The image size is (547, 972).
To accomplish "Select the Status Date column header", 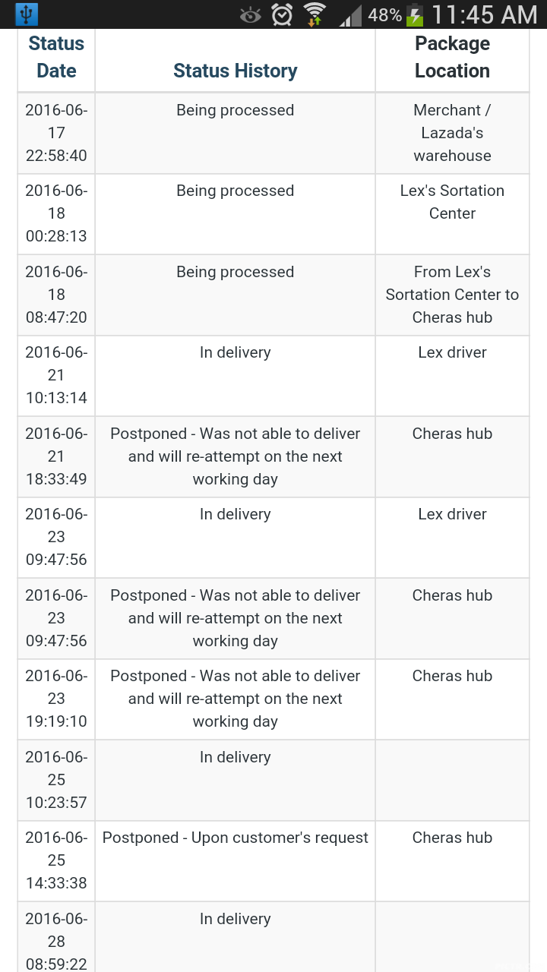I will point(56,57).
